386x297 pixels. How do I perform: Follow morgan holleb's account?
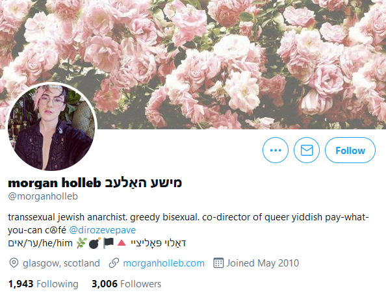pyautogui.click(x=350, y=150)
